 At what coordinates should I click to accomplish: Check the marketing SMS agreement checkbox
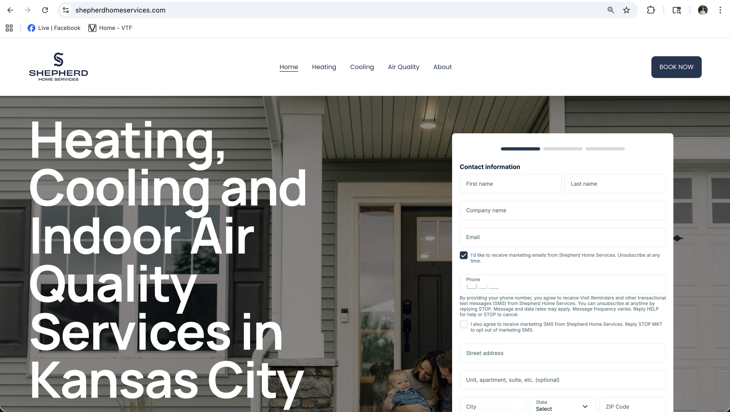463,325
